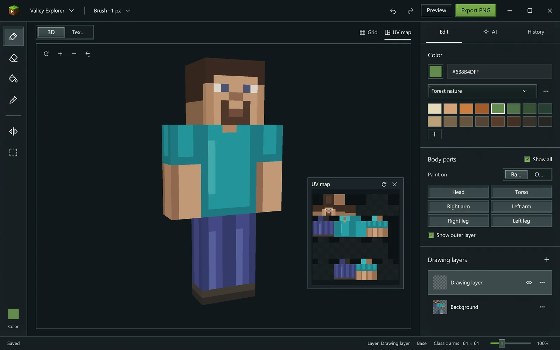Select the Torso body part
Image resolution: width=560 pixels, height=350 pixels.
point(521,192)
